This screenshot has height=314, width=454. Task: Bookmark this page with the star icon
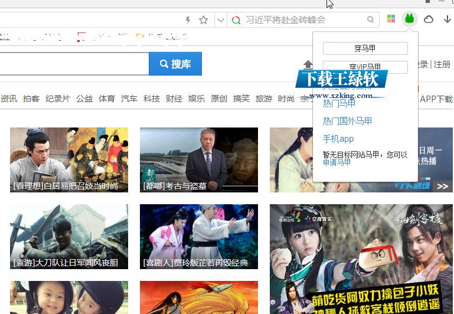click(204, 20)
